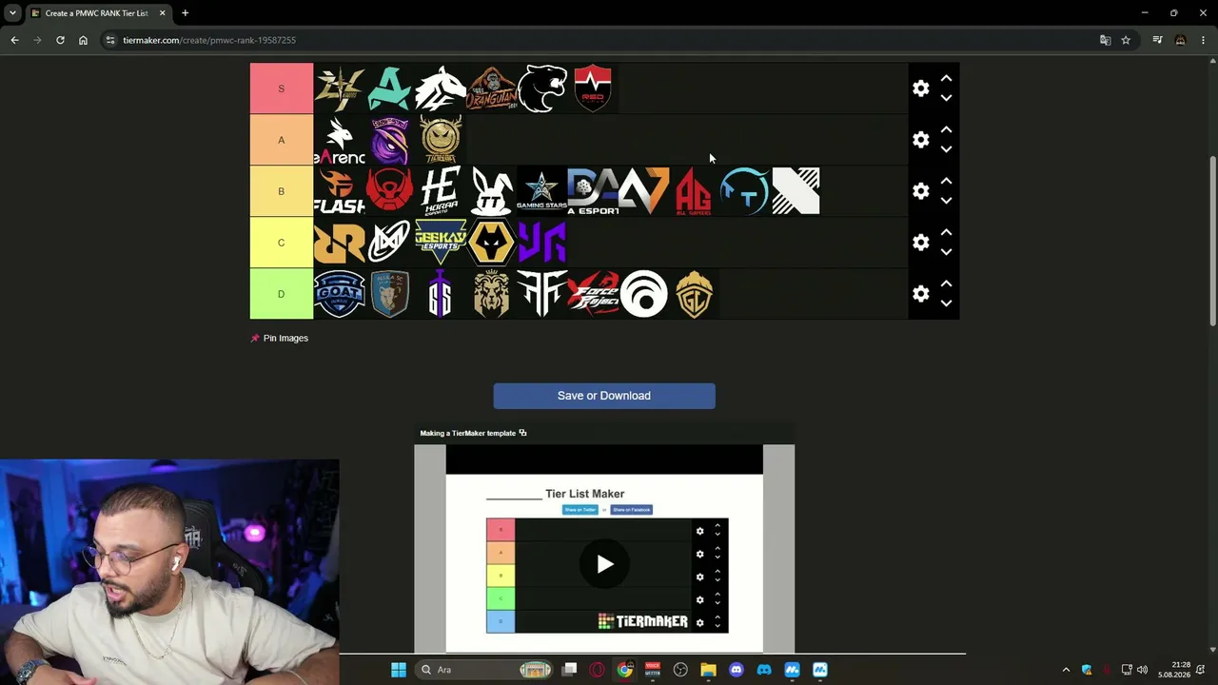1218x685 pixels.
Task: Reload the tiermaker page
Action: [x=60, y=40]
